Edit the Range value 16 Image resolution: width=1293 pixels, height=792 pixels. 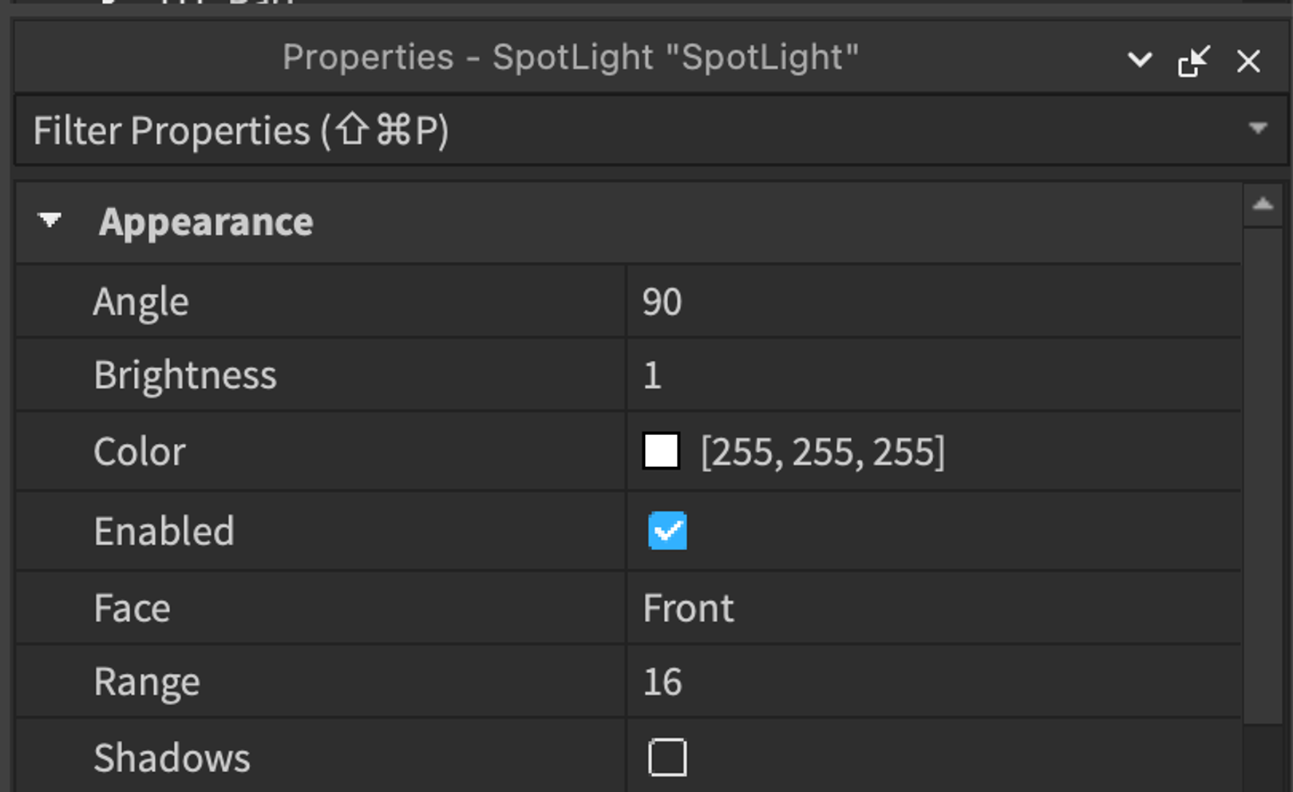pos(934,682)
